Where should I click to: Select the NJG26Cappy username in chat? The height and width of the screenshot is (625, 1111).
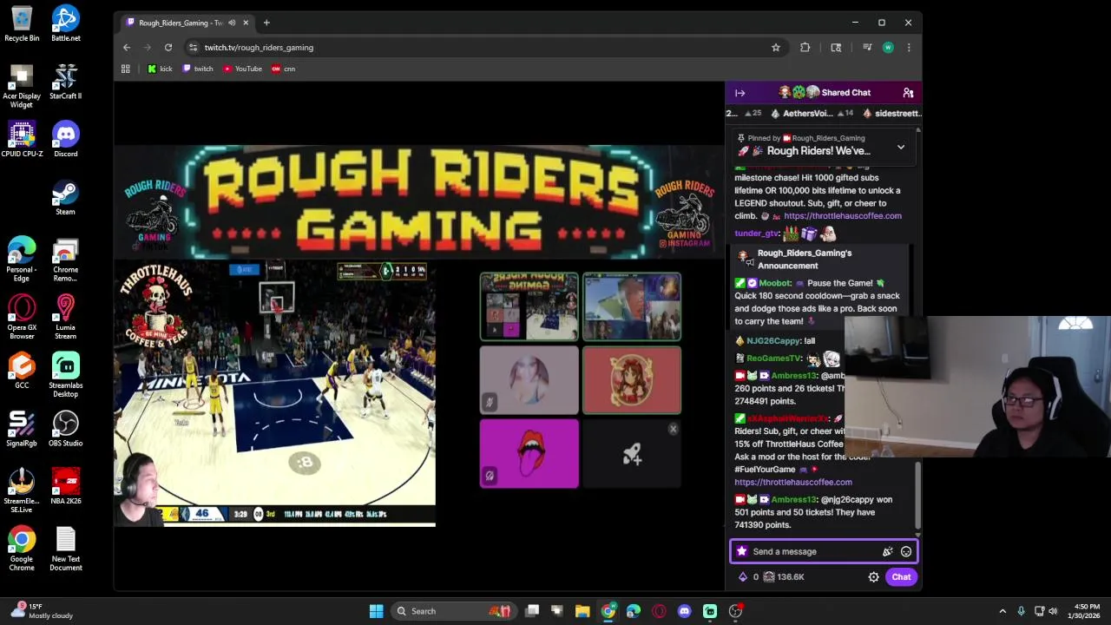pos(773,341)
